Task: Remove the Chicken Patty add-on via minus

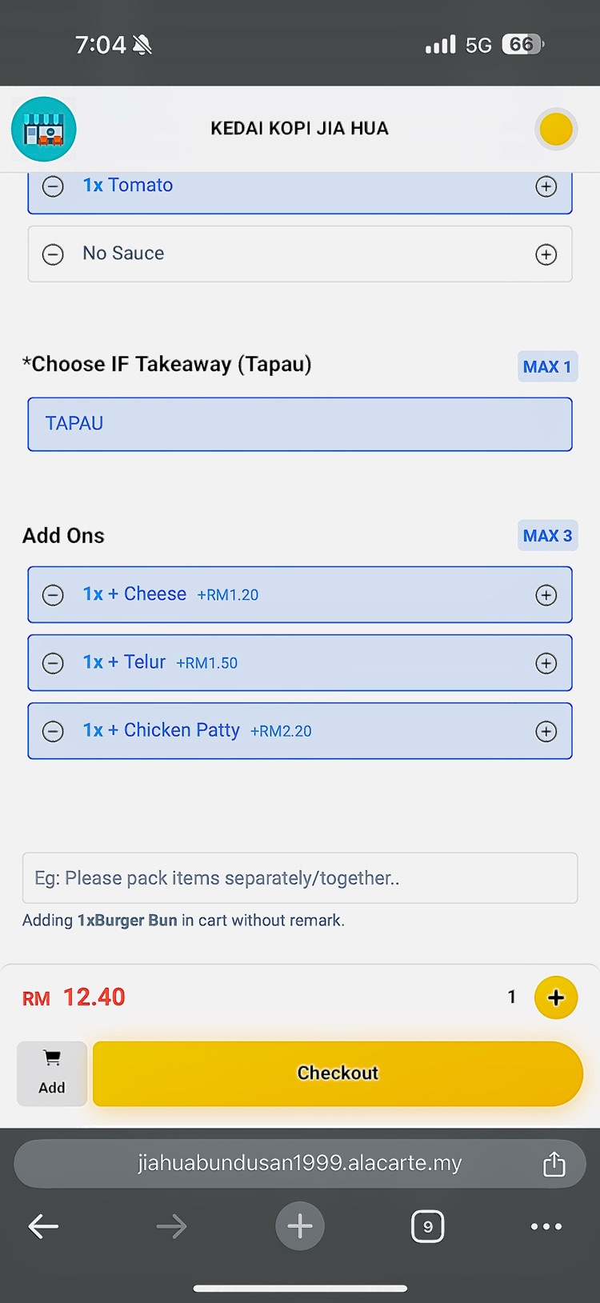Action: (53, 731)
